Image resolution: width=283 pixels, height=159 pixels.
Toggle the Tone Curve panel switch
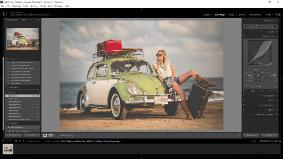click(x=243, y=36)
